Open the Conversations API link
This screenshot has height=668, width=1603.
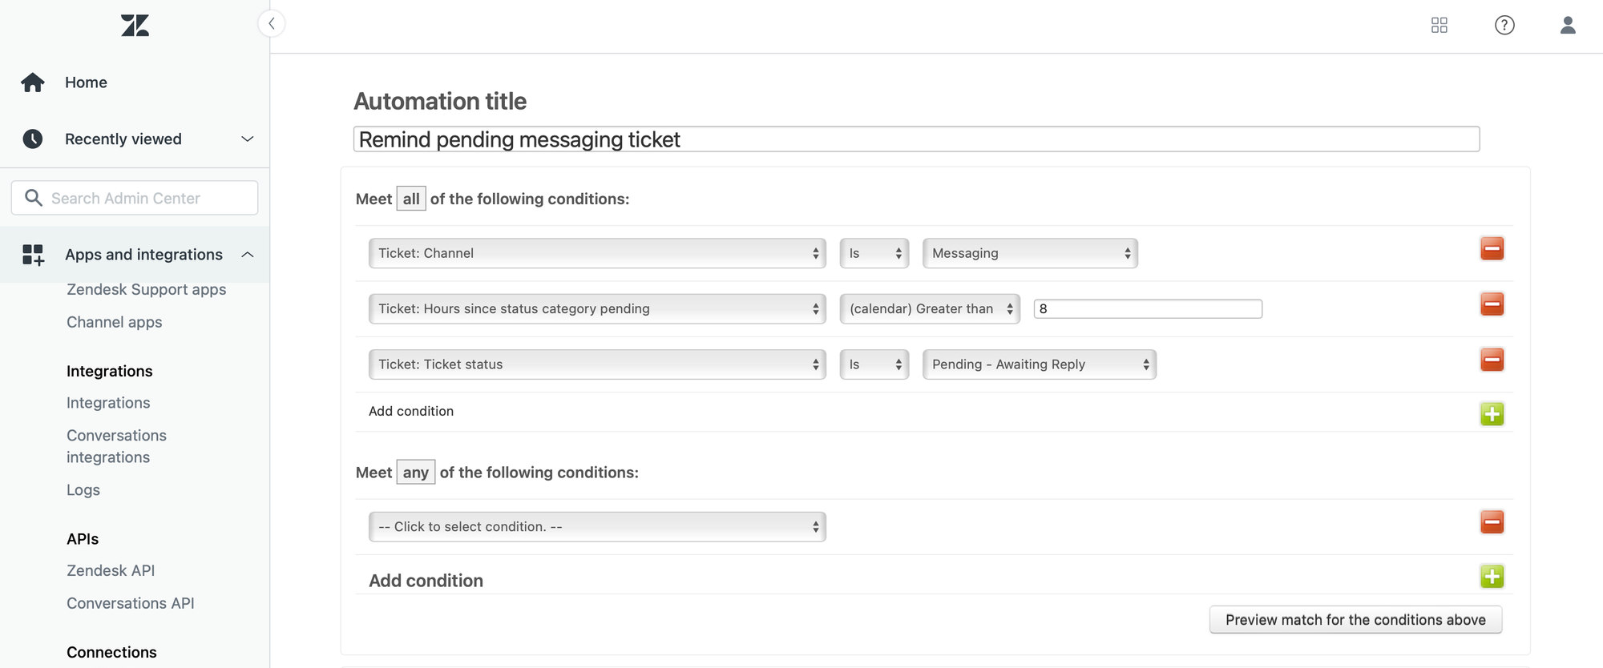point(130,604)
